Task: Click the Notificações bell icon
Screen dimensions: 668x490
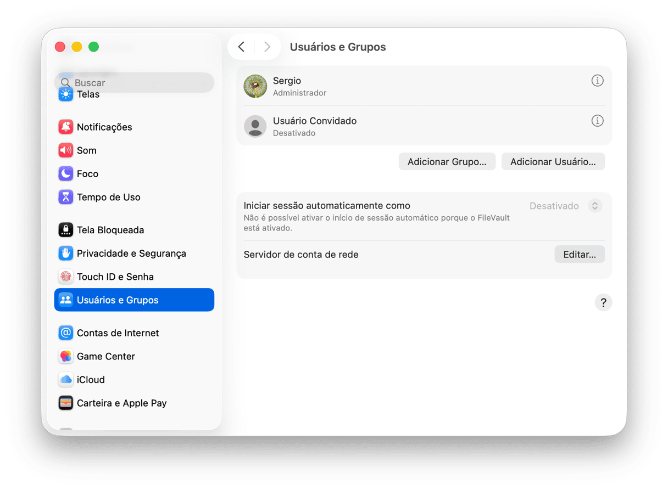Action: (x=66, y=127)
